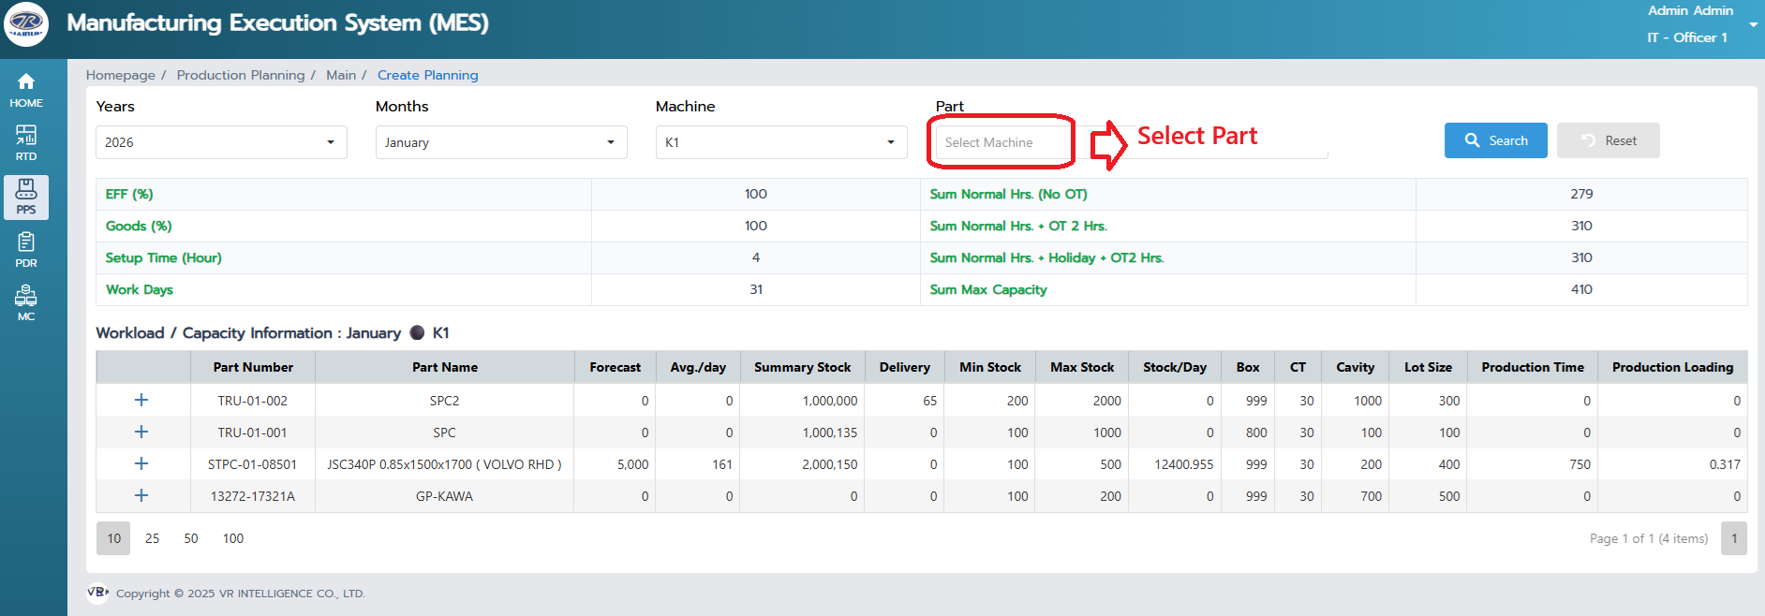Select the PPS sidebar icon
The width and height of the screenshot is (1765, 616).
[x=26, y=197]
